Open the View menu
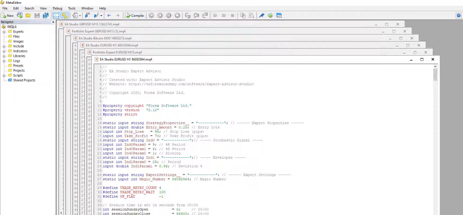The height and width of the screenshot is (215, 463). 43,8
